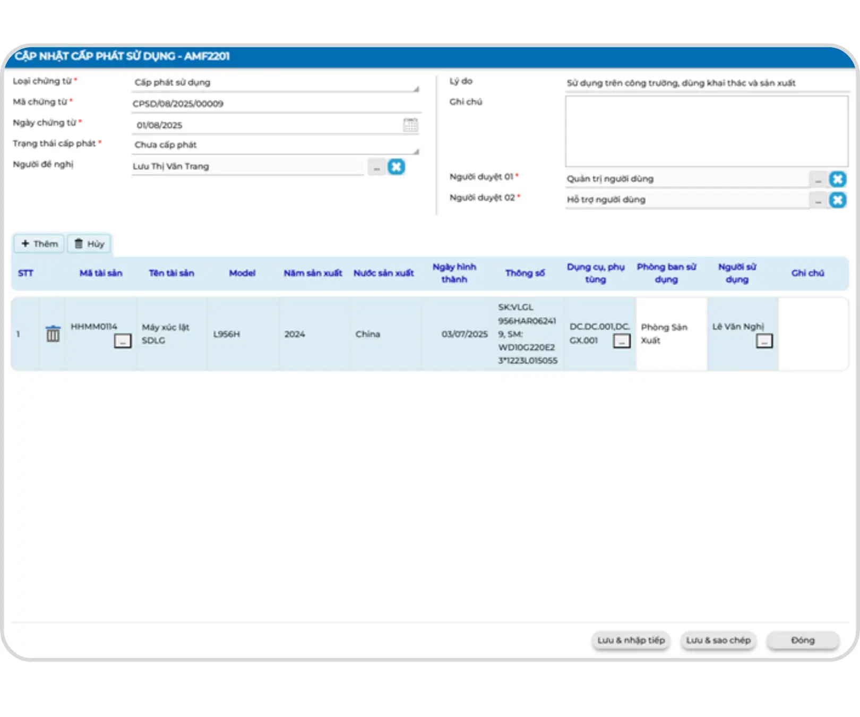This screenshot has width=860, height=717.
Task: Click the Hủy button
Action: click(89, 244)
